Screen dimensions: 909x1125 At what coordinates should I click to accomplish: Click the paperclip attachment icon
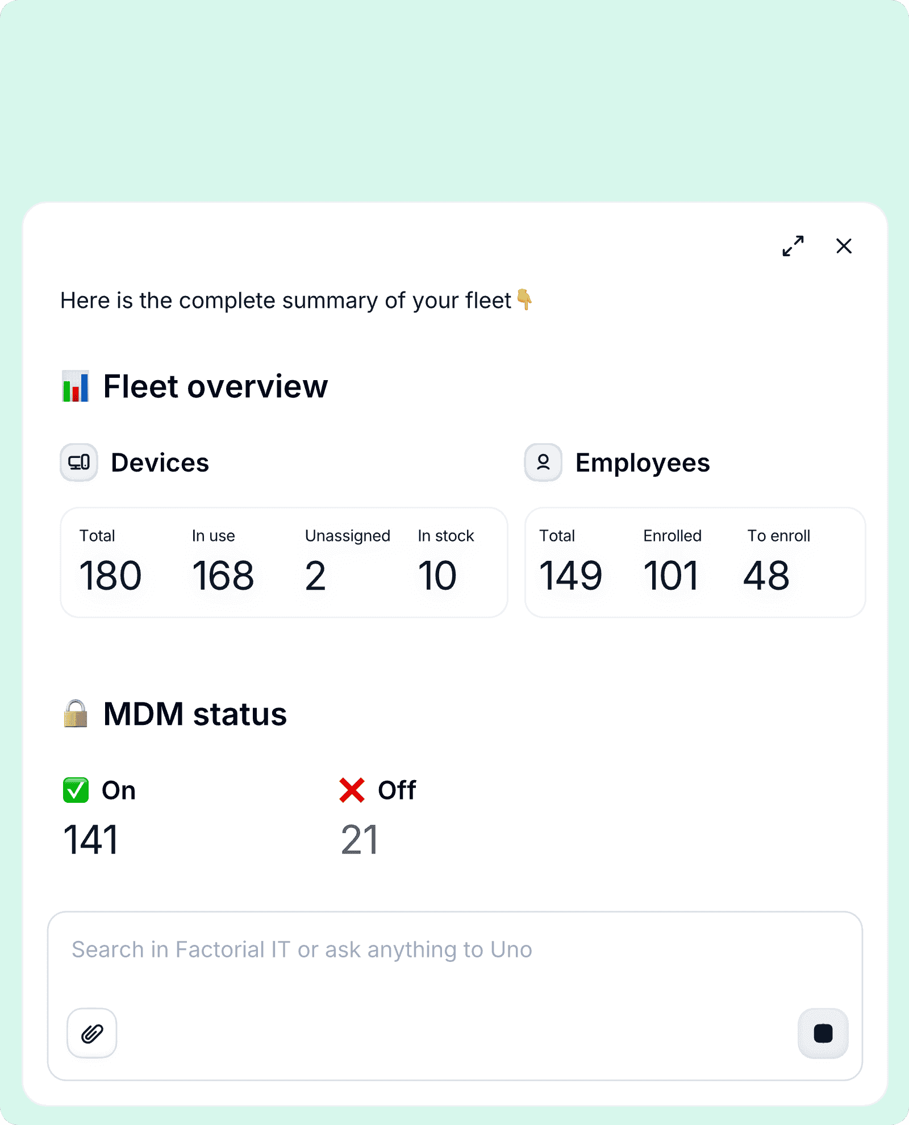92,1033
